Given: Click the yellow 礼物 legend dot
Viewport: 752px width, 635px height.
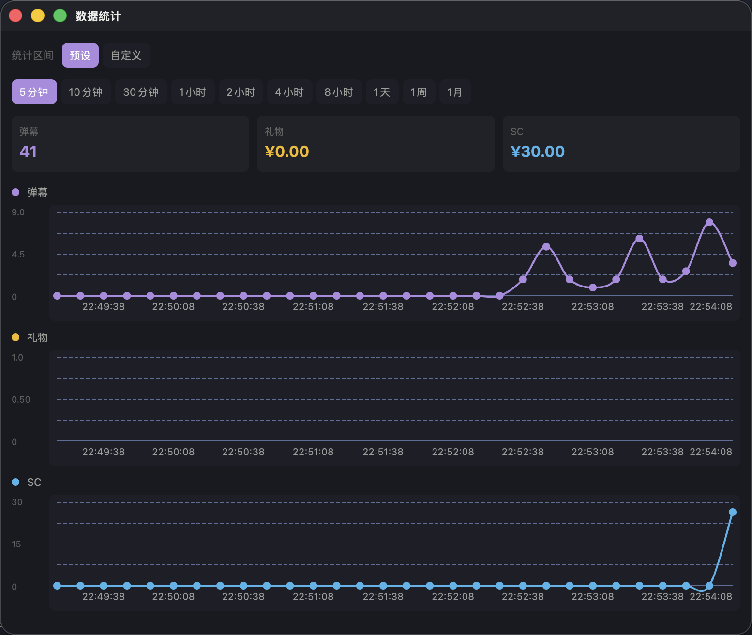Looking at the screenshot, I should coord(15,337).
